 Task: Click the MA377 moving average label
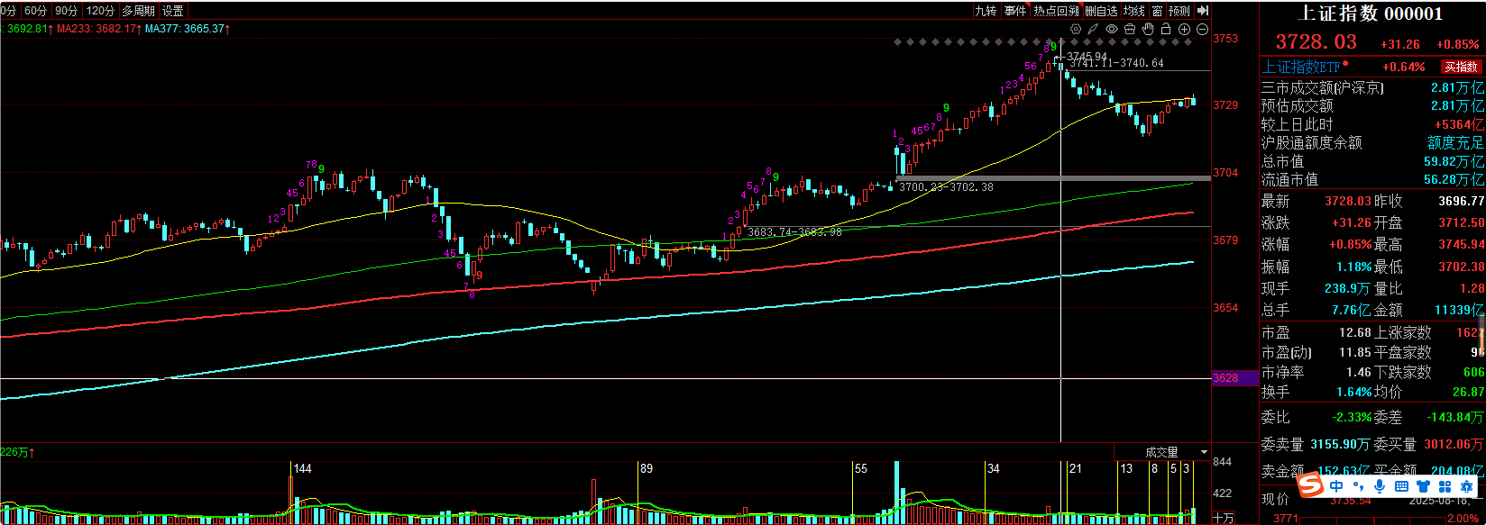coord(188,29)
